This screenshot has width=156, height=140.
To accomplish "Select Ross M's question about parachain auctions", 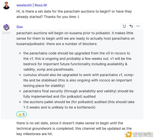I will coord(74,14).
